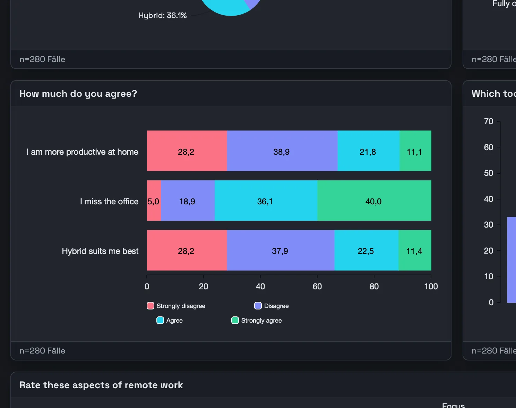Click the 100 tick on the agreement x-axis
Screen dimensions: 516x408
[431, 286]
